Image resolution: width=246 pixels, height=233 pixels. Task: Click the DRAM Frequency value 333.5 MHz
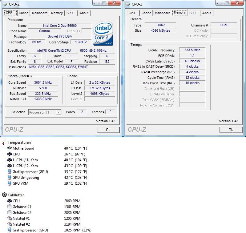[192, 50]
